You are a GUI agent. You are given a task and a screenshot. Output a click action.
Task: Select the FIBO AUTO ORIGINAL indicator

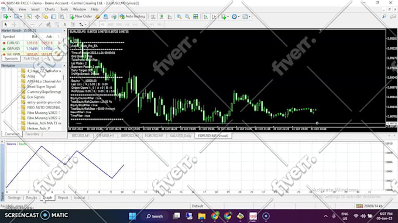click(44, 107)
